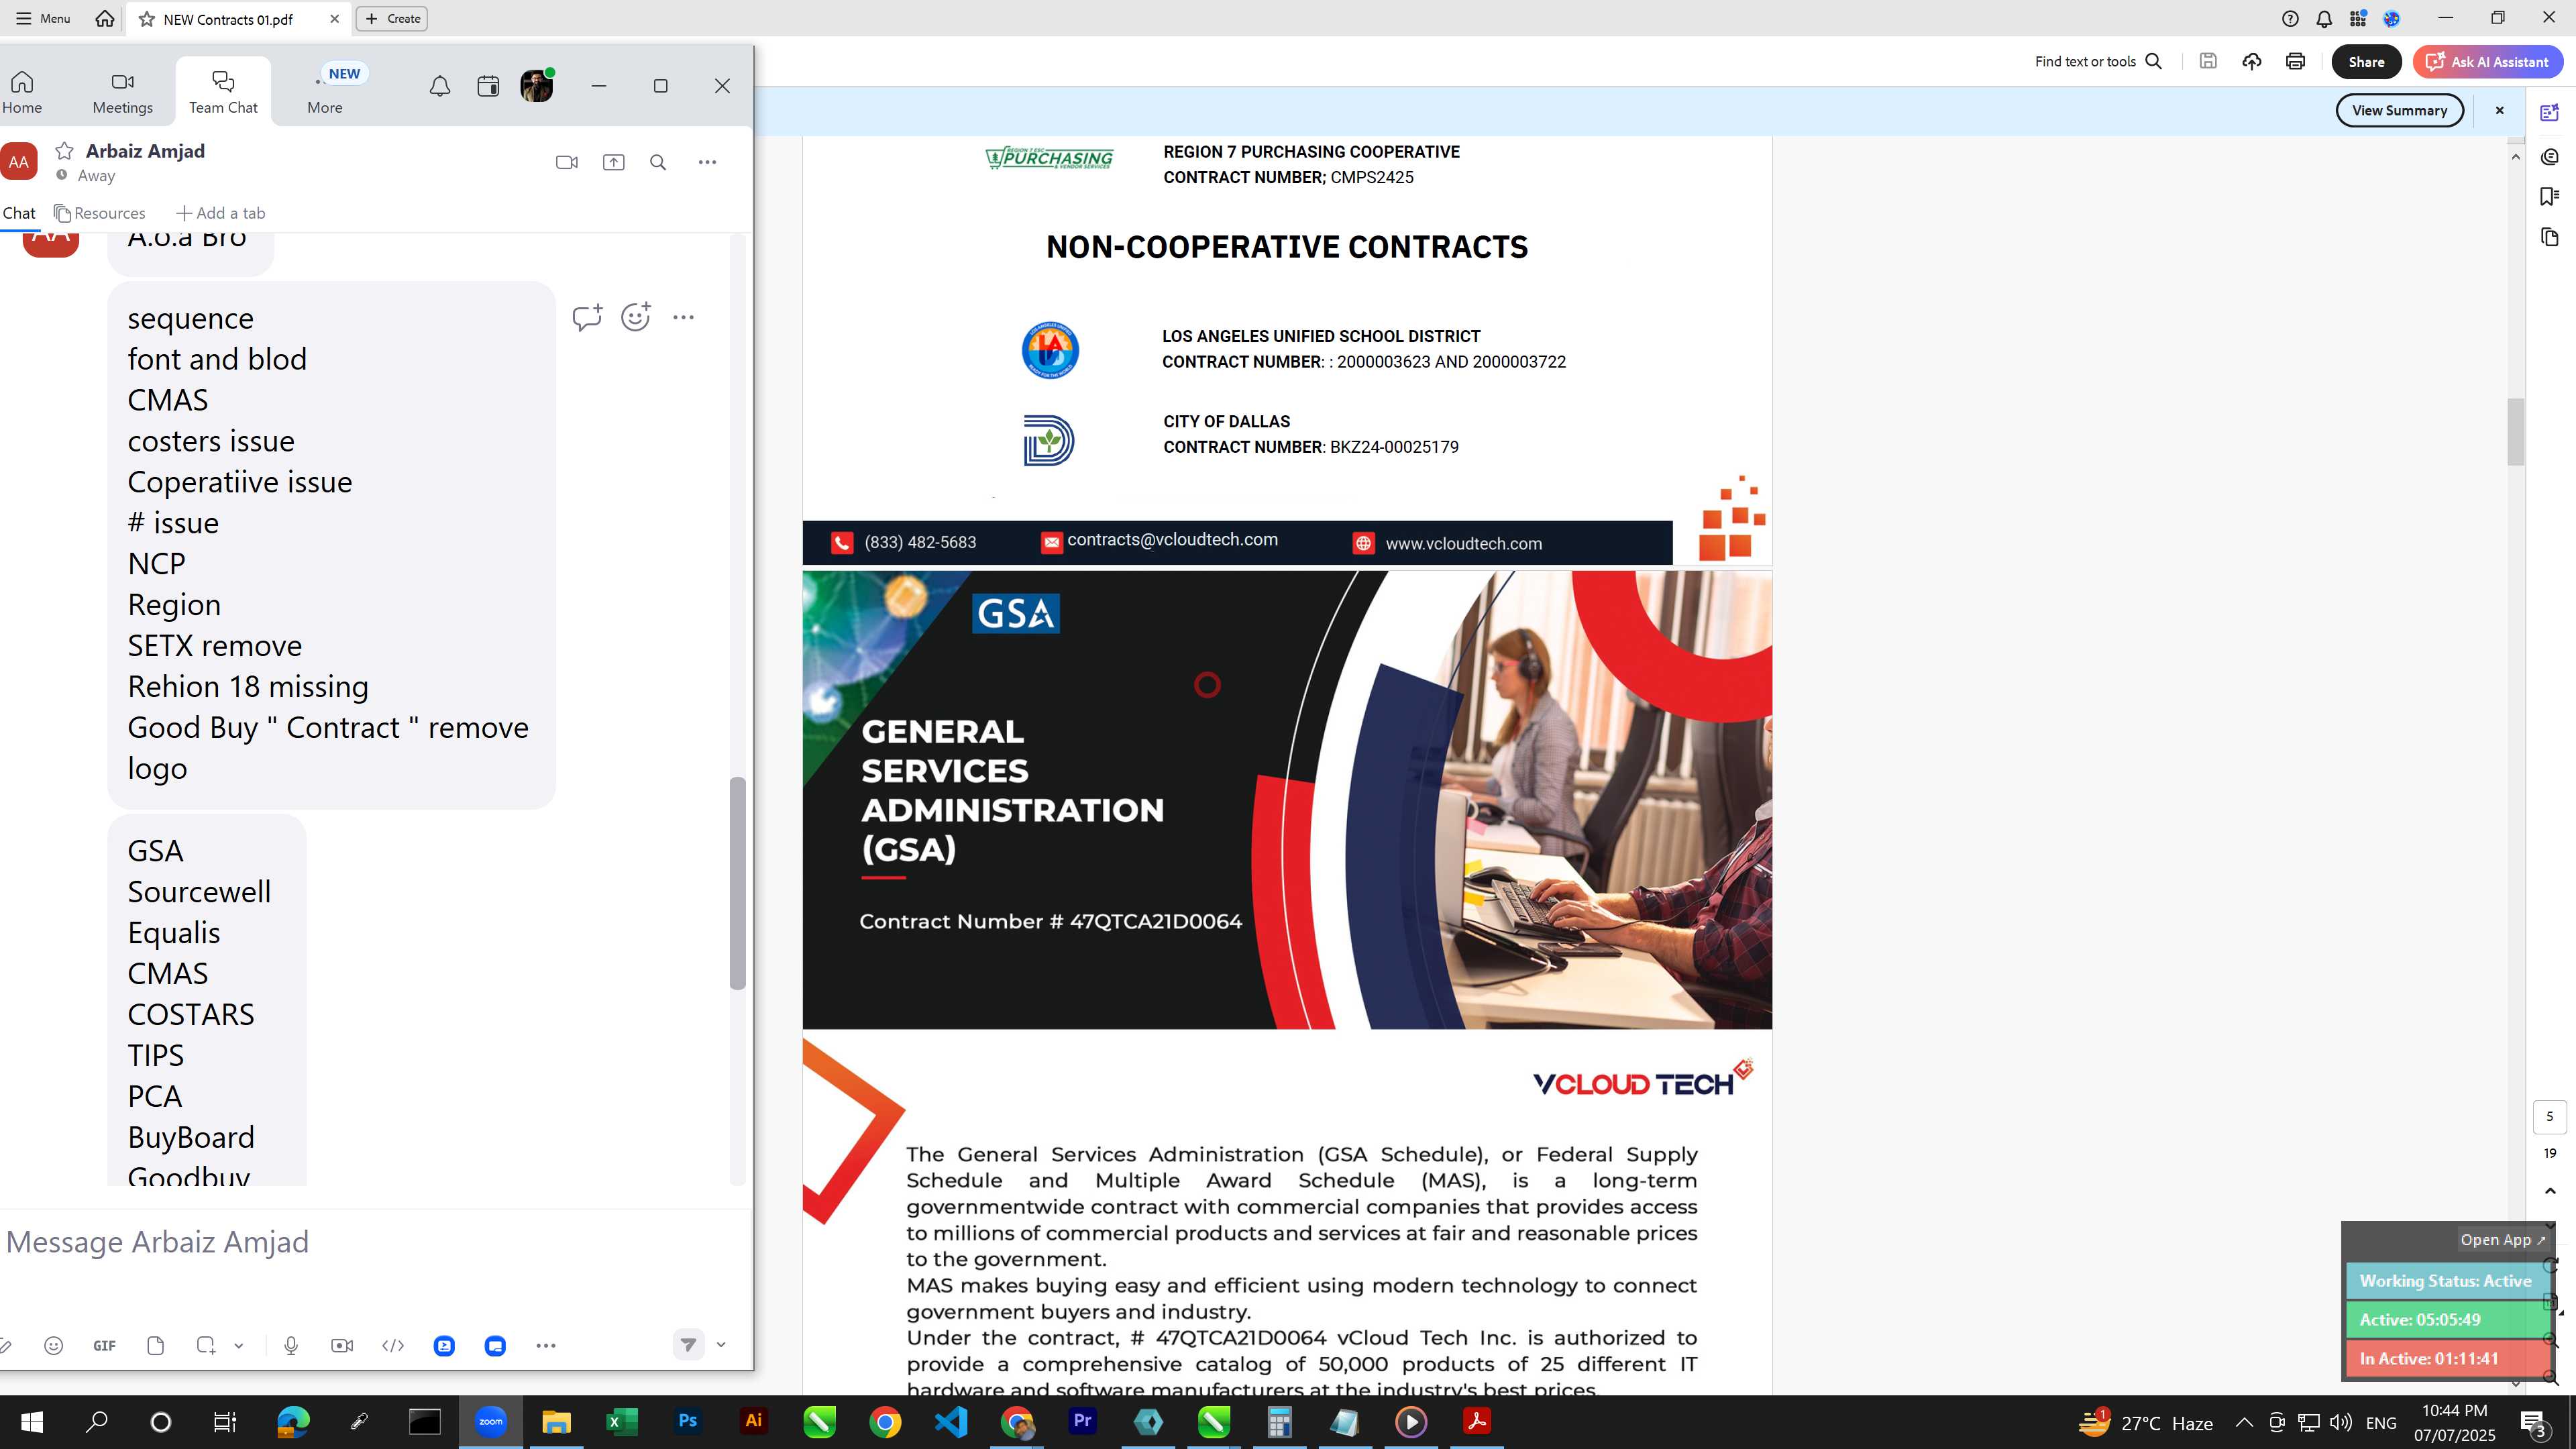The height and width of the screenshot is (1449, 2576).
Task: Go to Acrobat Home icon
Action: [x=105, y=18]
